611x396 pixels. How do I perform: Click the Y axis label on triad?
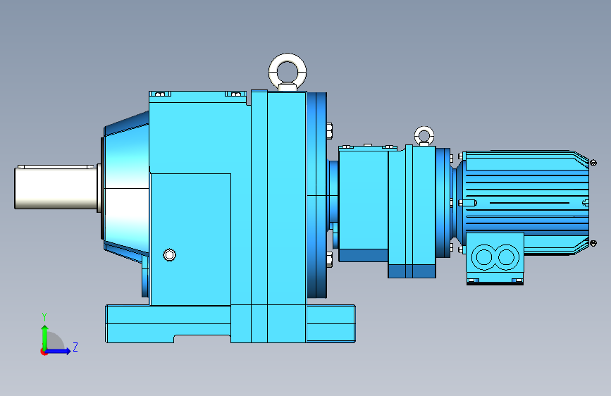44,317
